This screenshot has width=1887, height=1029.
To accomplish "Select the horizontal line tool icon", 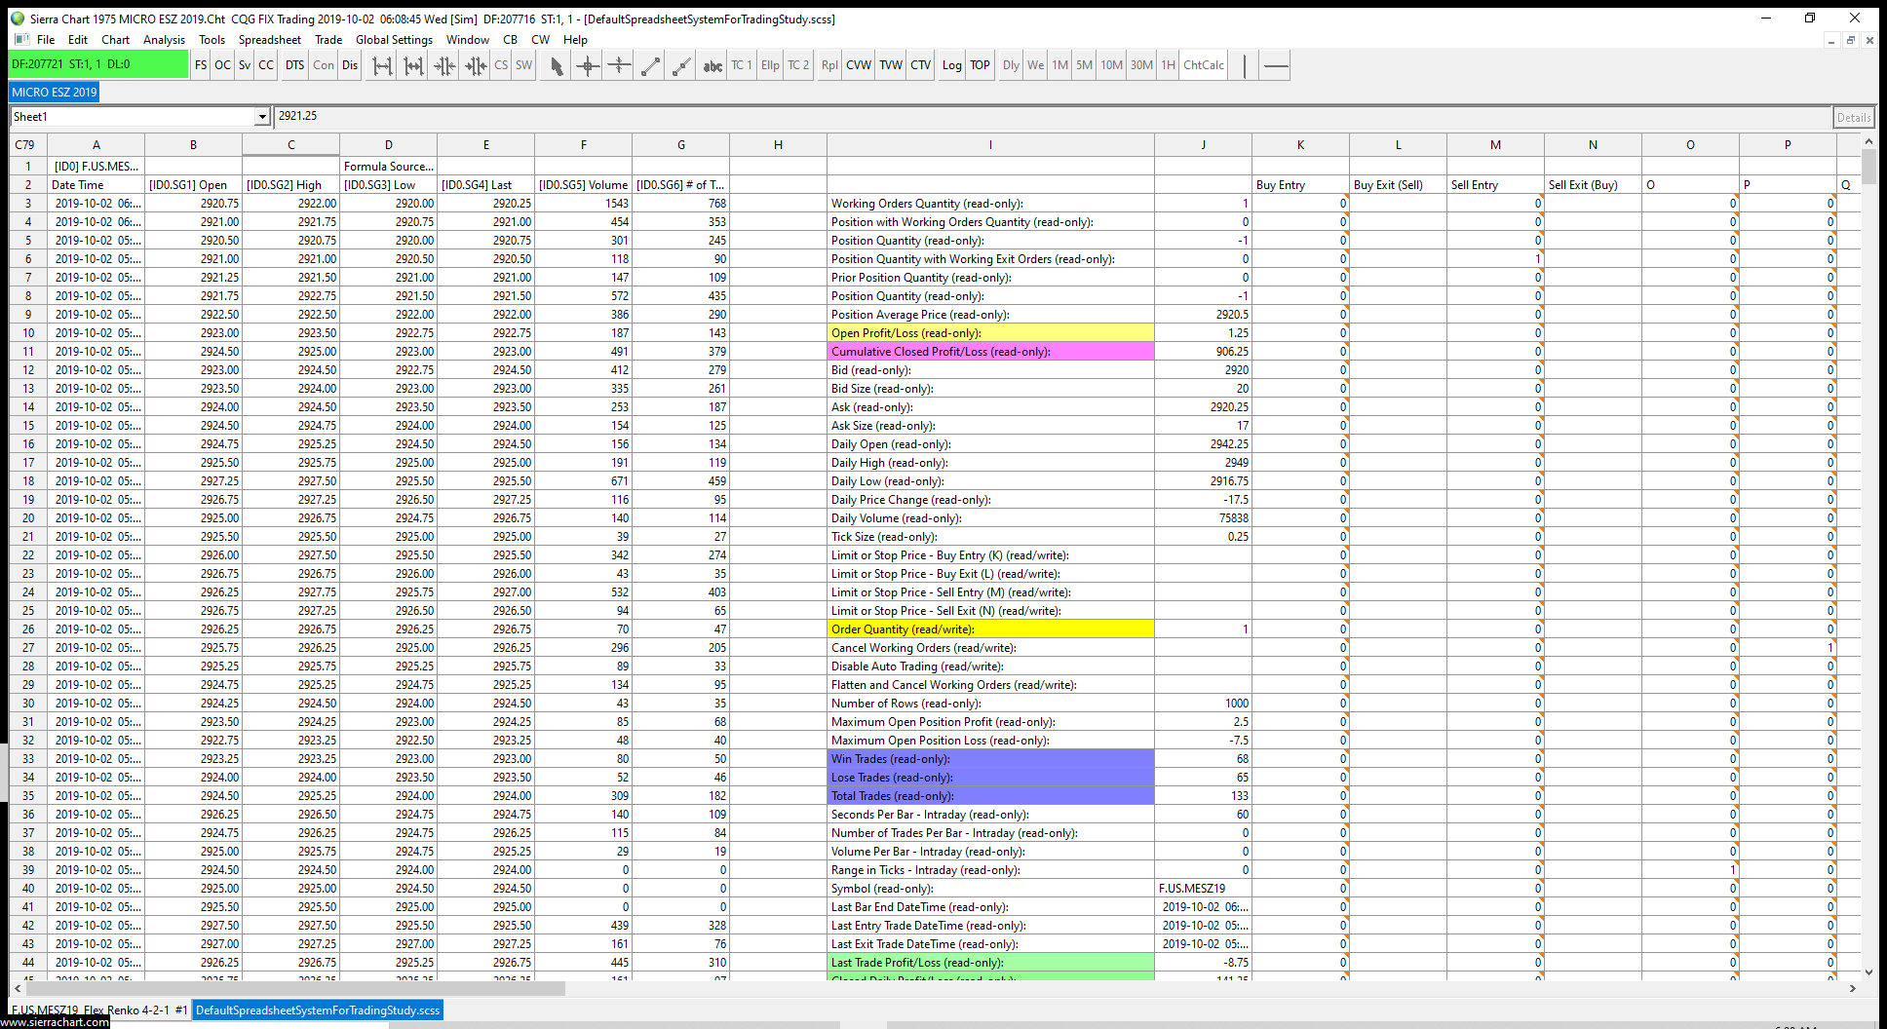I will tap(1275, 65).
